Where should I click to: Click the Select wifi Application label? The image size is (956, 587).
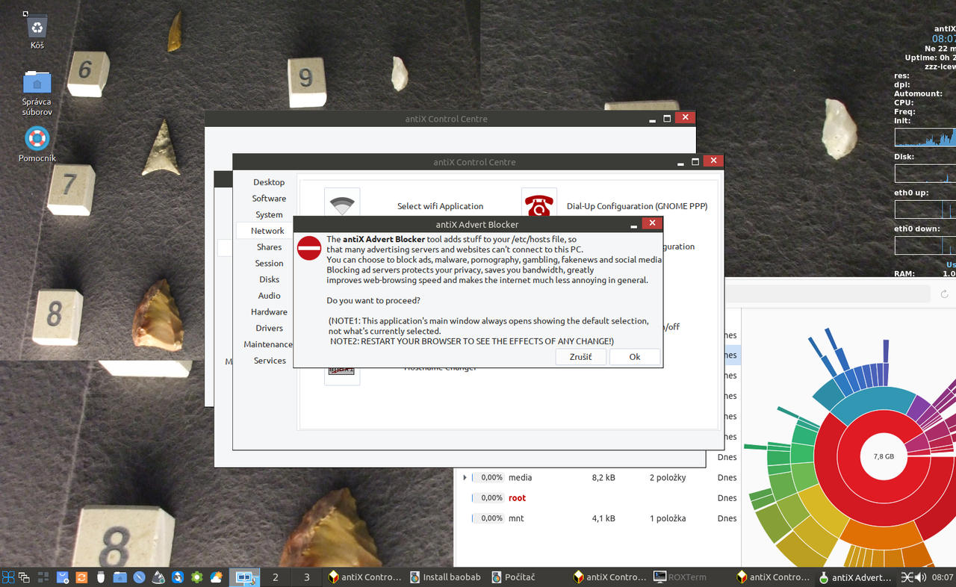pyautogui.click(x=440, y=206)
